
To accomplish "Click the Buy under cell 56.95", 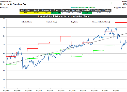I will coord(76,13).
